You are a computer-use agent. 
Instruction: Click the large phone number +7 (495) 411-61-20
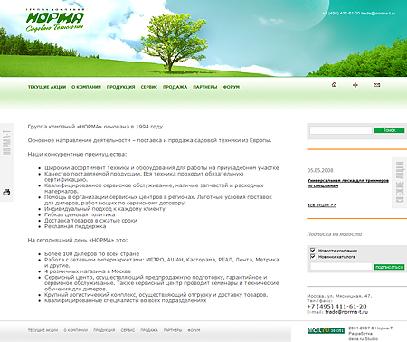tap(336, 306)
